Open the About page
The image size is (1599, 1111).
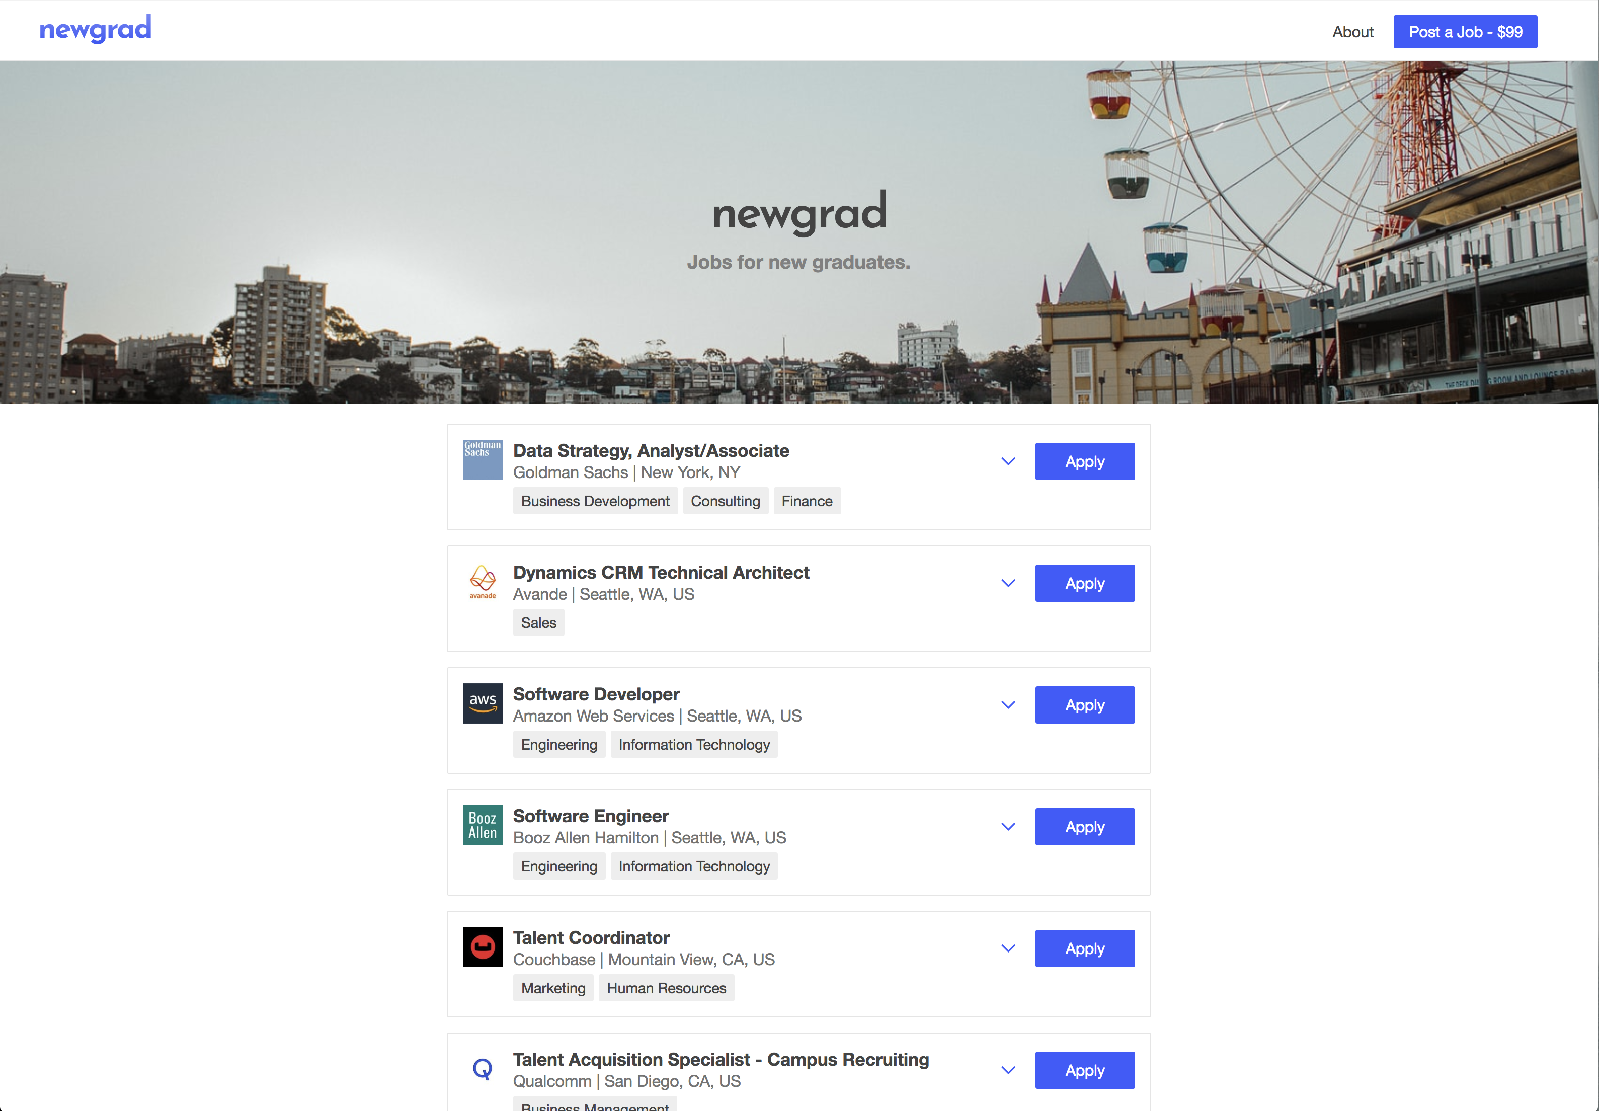(1352, 32)
